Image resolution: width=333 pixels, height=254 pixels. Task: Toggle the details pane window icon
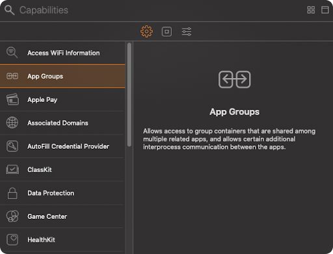point(325,10)
